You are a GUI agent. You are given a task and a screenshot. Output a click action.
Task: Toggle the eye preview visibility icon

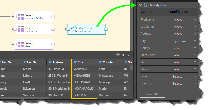118,55
